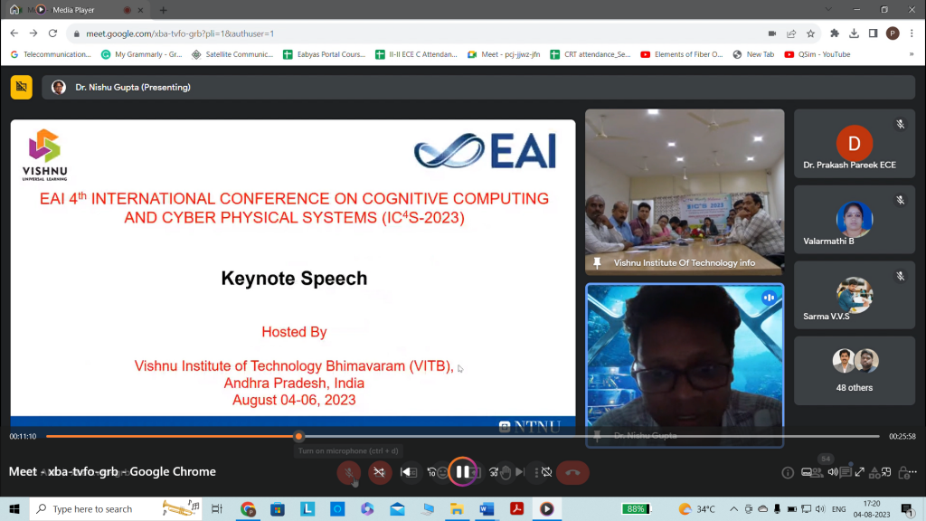This screenshot has width=926, height=521.
Task: Click the red hang-up call button
Action: coord(572,472)
